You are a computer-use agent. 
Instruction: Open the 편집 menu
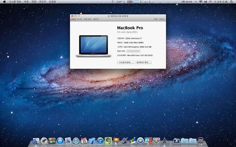[x=34, y=2]
